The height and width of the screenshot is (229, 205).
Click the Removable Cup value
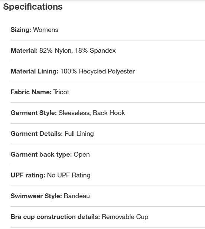[x=125, y=217]
